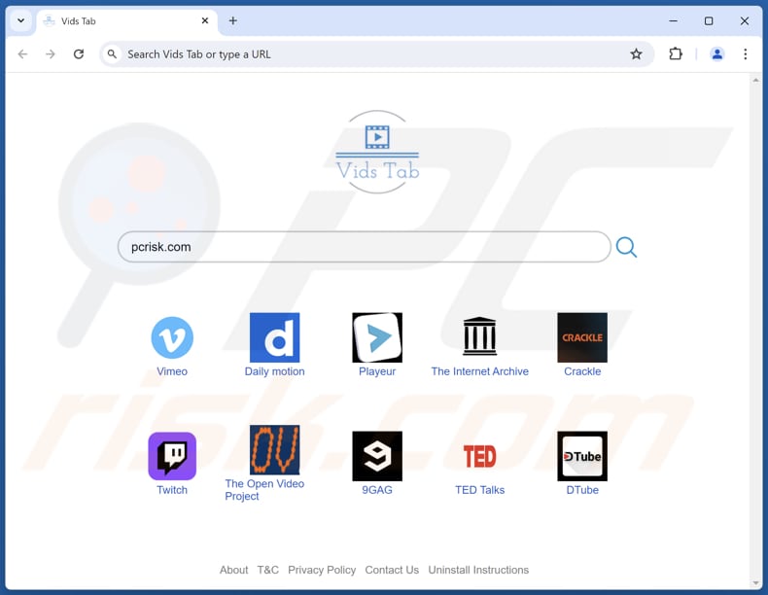Close the Vids Tab tab
Viewport: 768px width, 595px height.
click(205, 20)
